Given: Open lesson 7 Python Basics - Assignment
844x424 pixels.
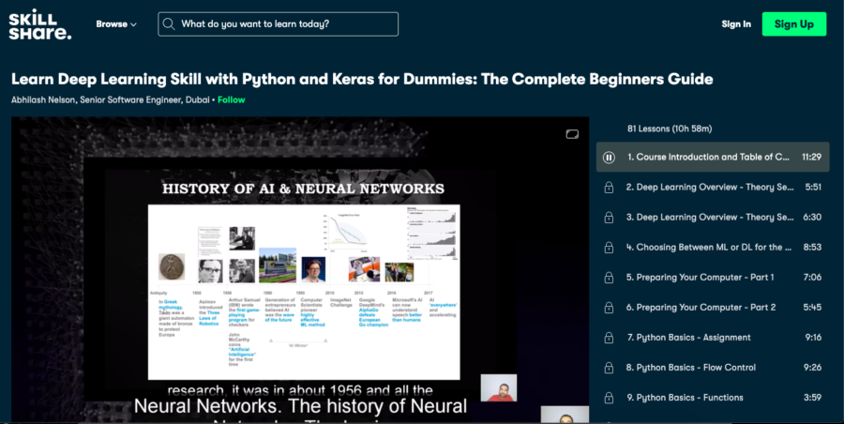Looking at the screenshot, I should click(713, 338).
